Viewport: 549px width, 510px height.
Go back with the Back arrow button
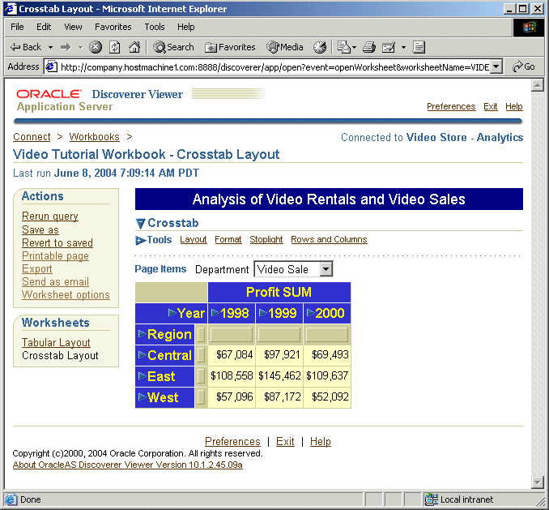(25, 47)
